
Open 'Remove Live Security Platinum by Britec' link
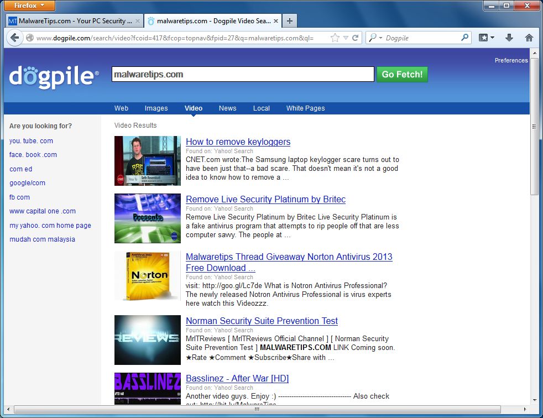[x=265, y=199]
